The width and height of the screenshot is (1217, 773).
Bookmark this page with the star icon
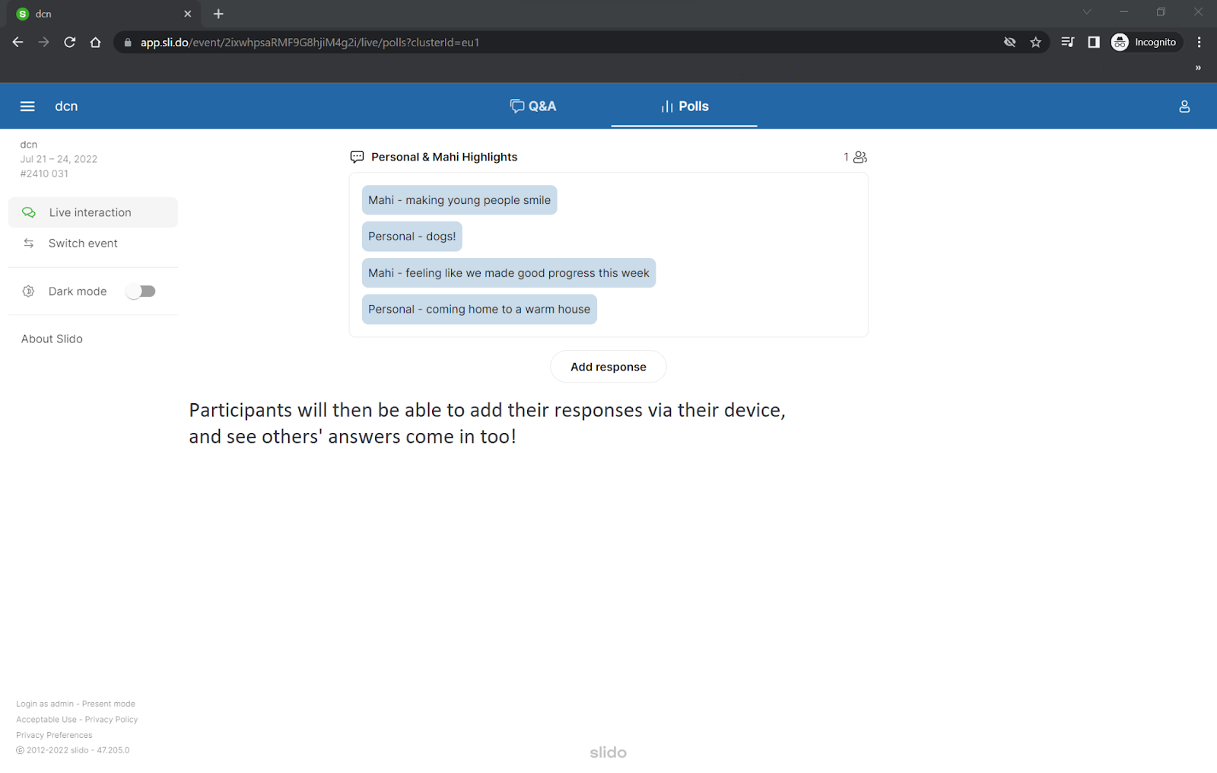1035,43
